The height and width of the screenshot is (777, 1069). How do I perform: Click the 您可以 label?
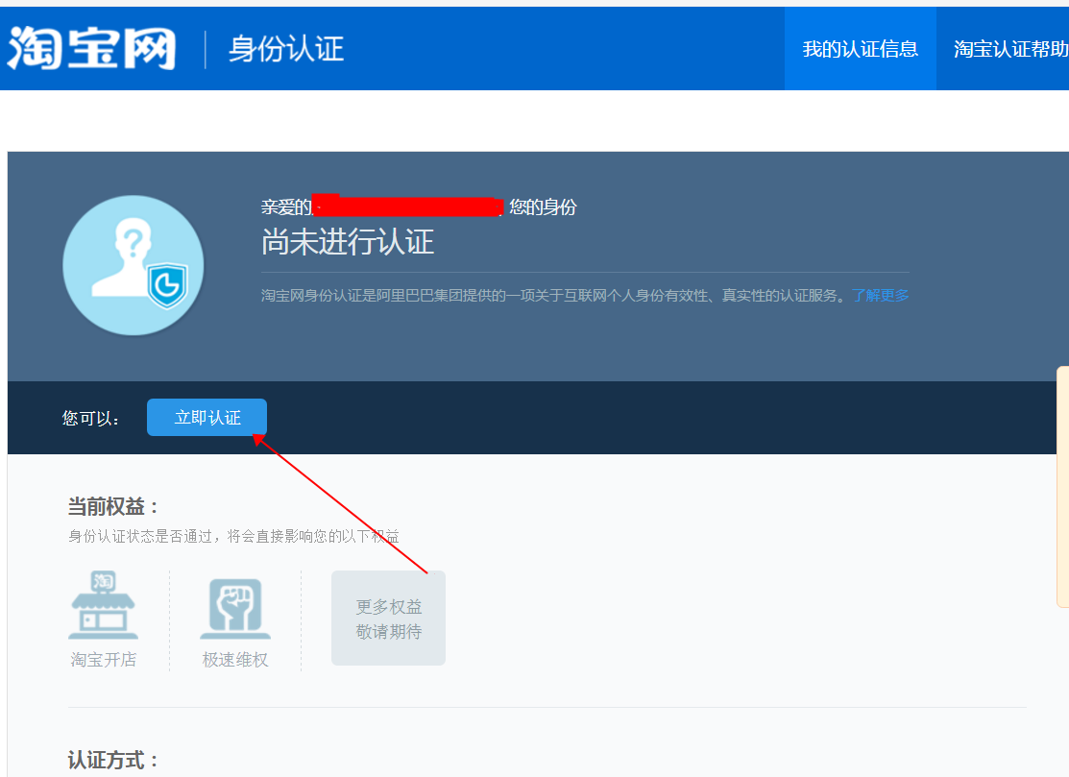pos(90,418)
